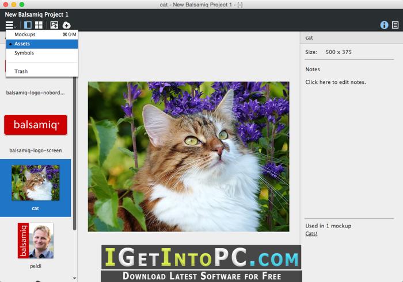Viewport: 403px width, 282px height.
Task: Click the scroll down arrow in asset list
Action: coord(74,278)
